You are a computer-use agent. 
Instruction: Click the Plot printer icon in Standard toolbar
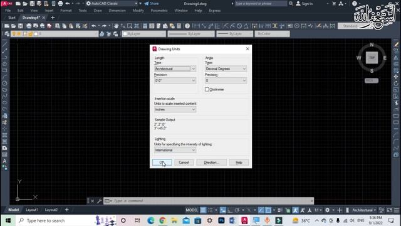point(29,26)
